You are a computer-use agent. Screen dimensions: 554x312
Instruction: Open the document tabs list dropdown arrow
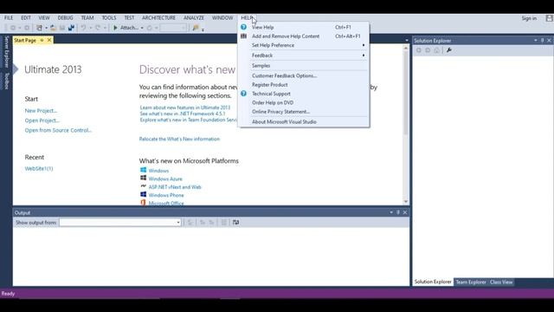[x=407, y=41]
